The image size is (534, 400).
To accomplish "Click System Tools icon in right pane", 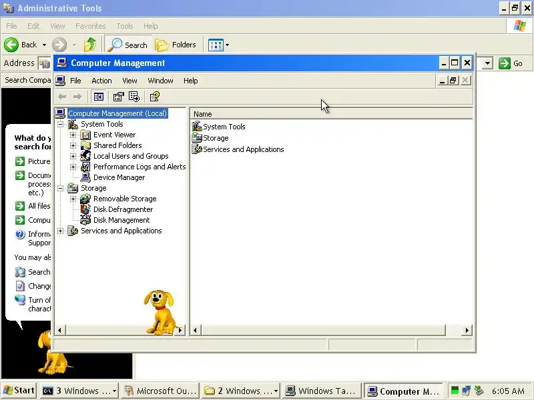I will point(197,127).
